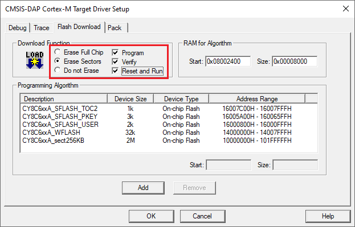Viewport: 355px width, 227px height.
Task: Disable the Reset and Run checkbox
Action: click(115, 71)
